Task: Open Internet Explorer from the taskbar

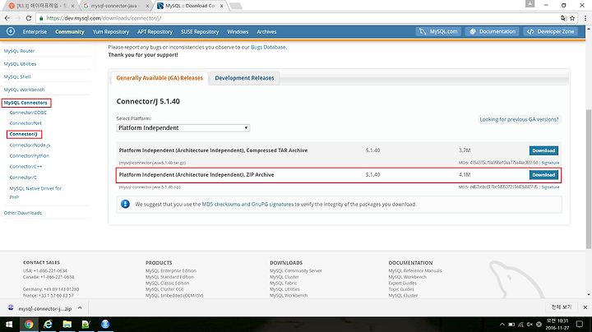Action: (x=48, y=324)
